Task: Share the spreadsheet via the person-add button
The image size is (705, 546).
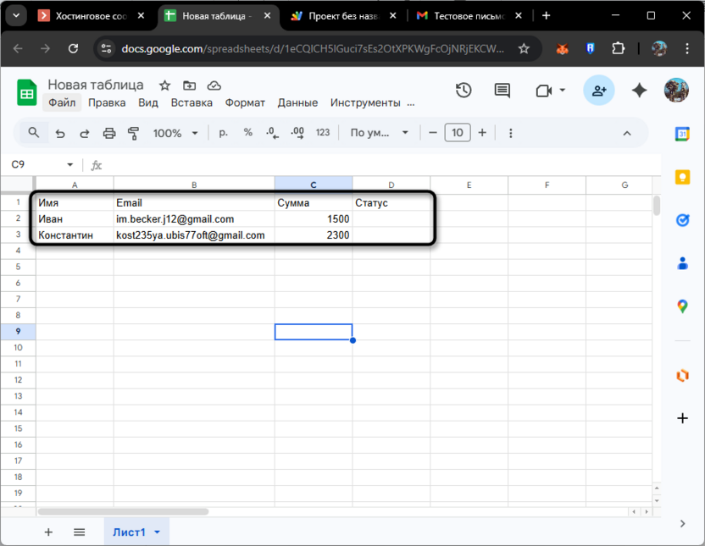Action: coord(598,91)
